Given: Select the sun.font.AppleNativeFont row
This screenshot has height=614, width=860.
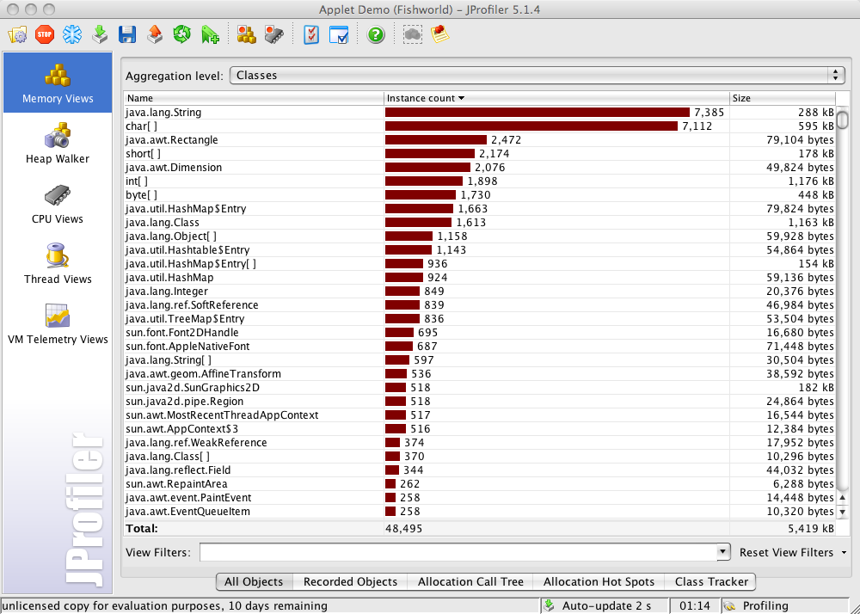Looking at the screenshot, I should click(480, 347).
